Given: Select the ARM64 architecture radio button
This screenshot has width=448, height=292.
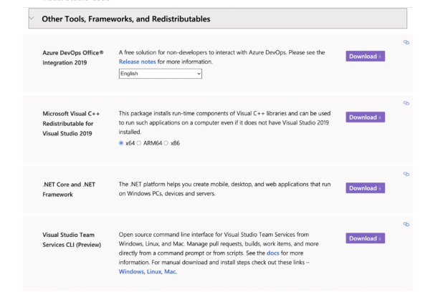Looking at the screenshot, I should click(139, 143).
